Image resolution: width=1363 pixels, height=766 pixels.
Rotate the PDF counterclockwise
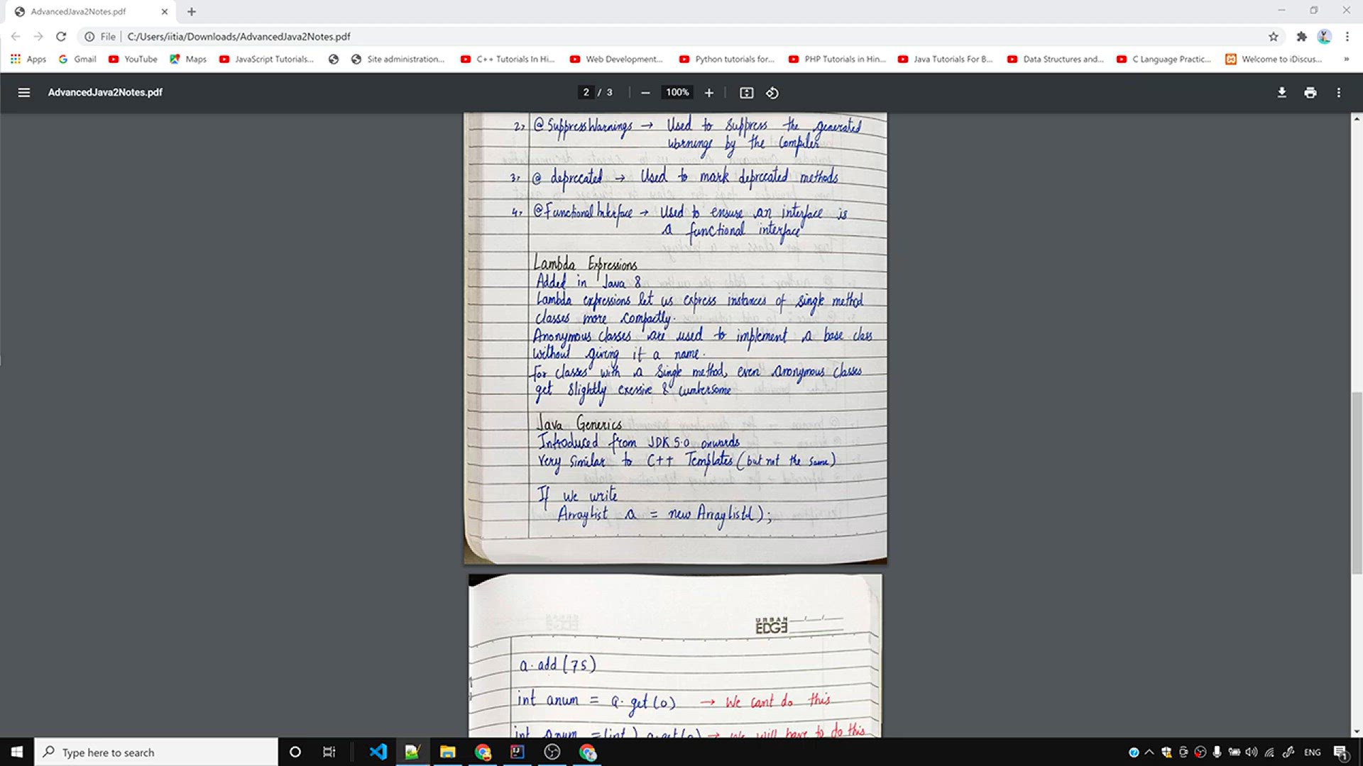[x=772, y=93]
